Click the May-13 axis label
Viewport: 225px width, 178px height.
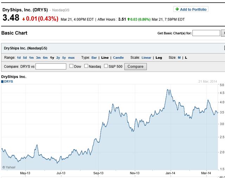point(25,173)
